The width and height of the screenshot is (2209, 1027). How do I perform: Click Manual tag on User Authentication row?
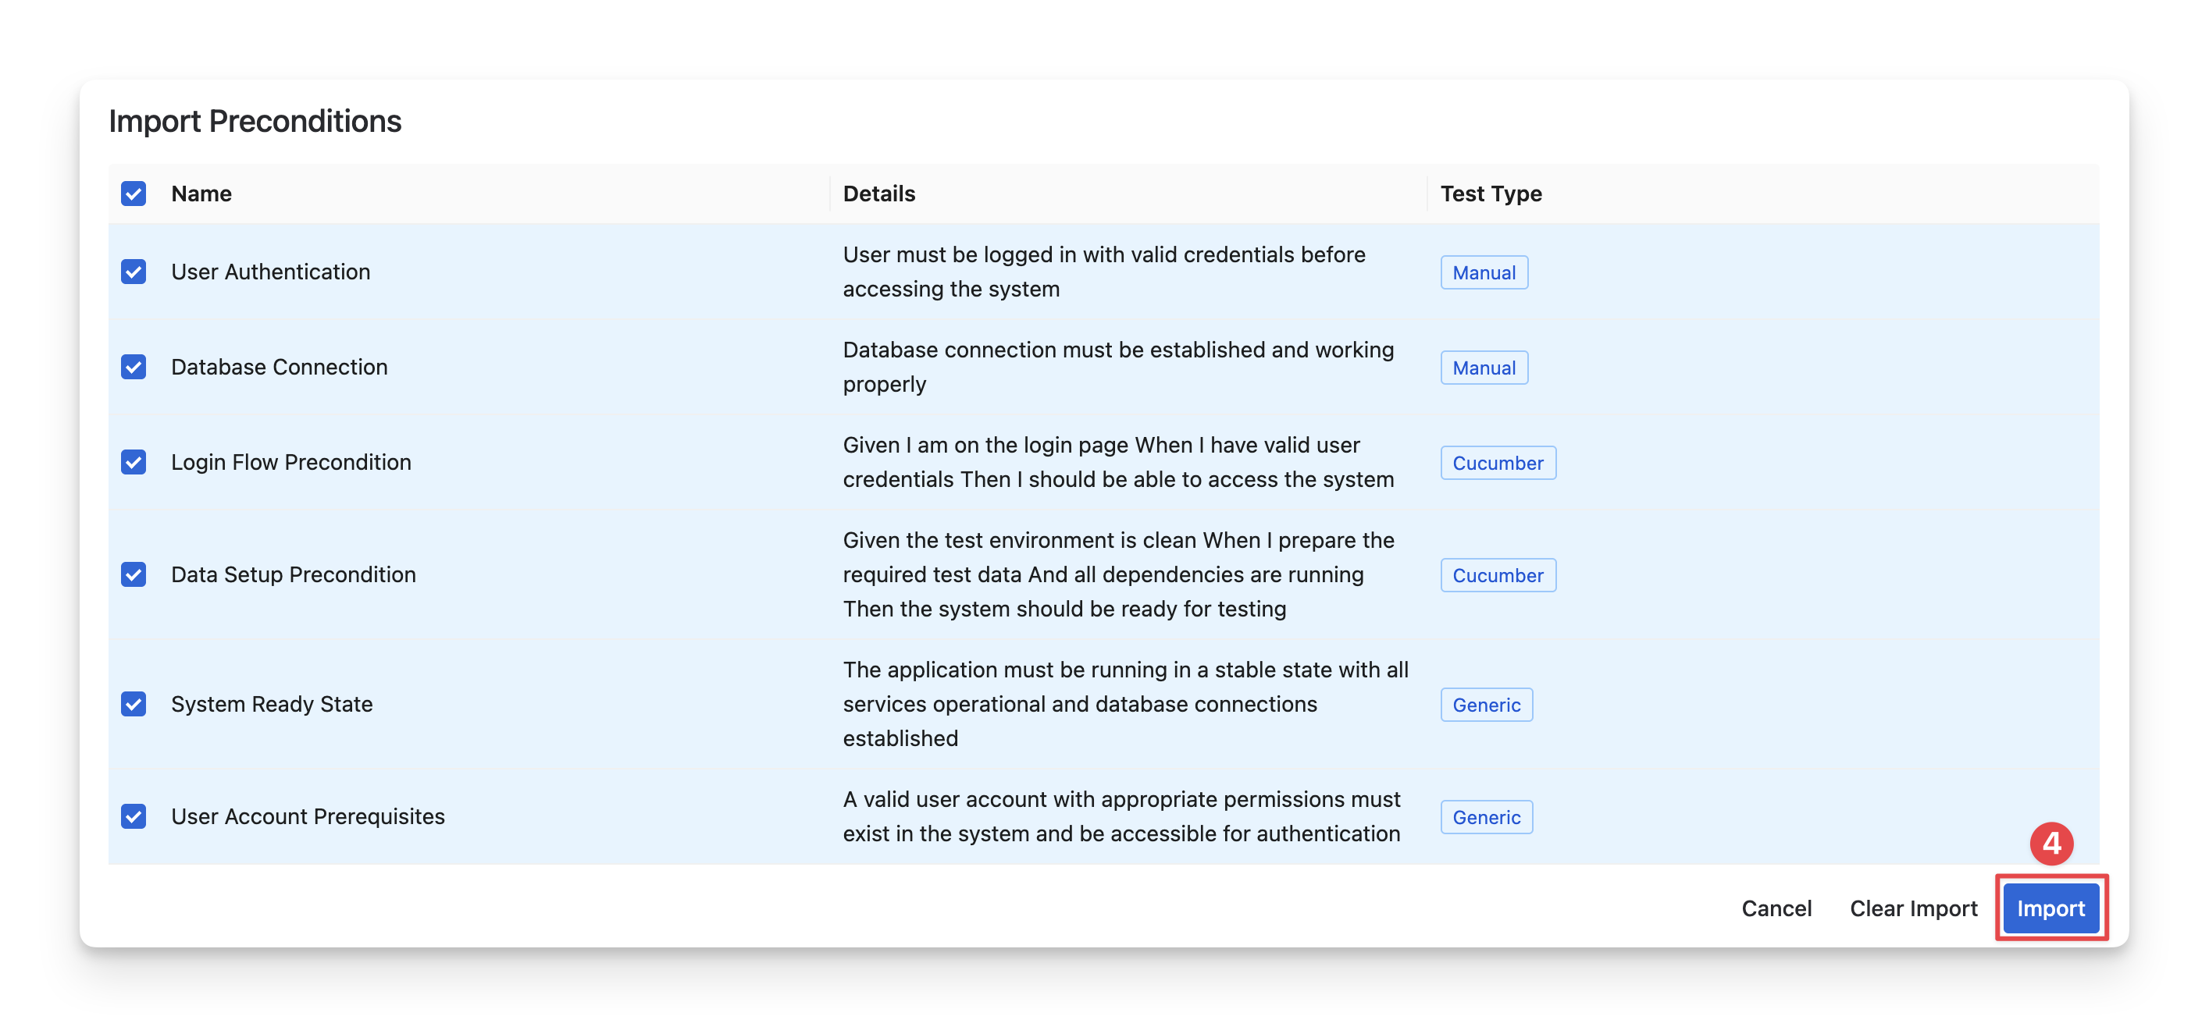[x=1484, y=272]
